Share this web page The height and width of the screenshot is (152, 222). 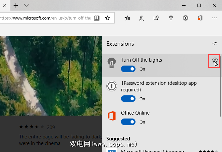pyautogui.click(x=156, y=18)
